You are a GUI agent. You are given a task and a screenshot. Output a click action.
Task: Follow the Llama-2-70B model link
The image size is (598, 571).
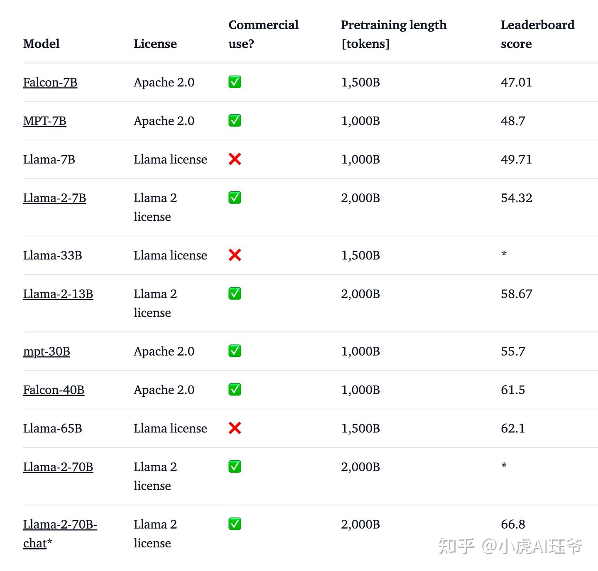click(58, 467)
